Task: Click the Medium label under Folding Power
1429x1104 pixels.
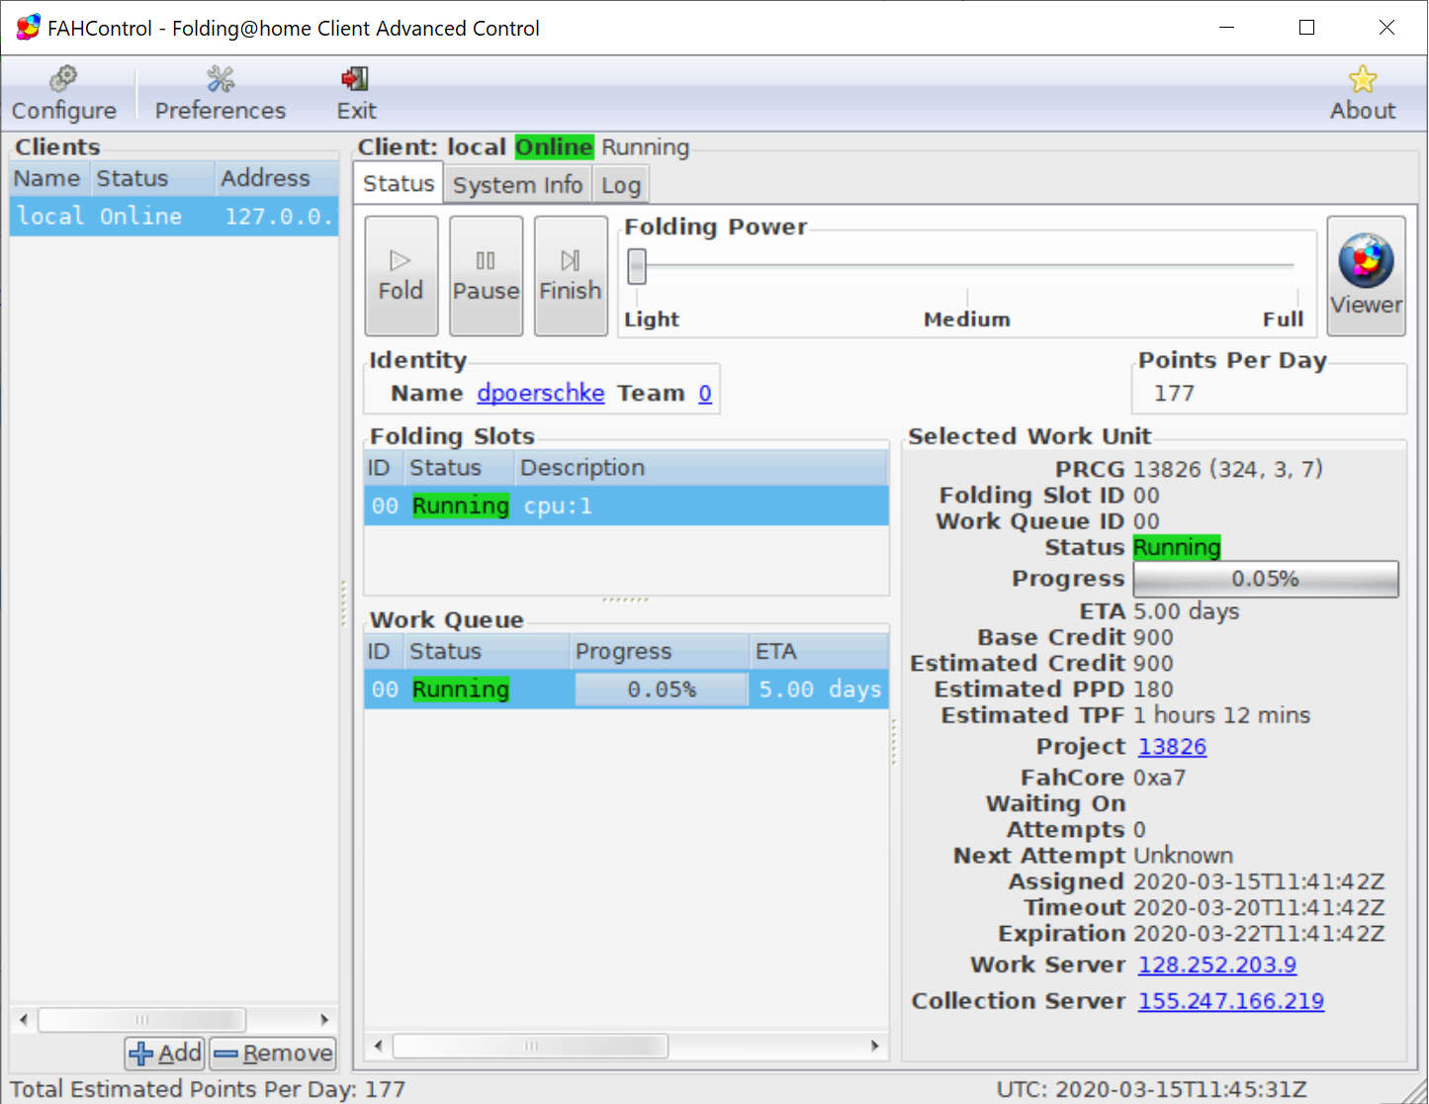Action: (966, 320)
